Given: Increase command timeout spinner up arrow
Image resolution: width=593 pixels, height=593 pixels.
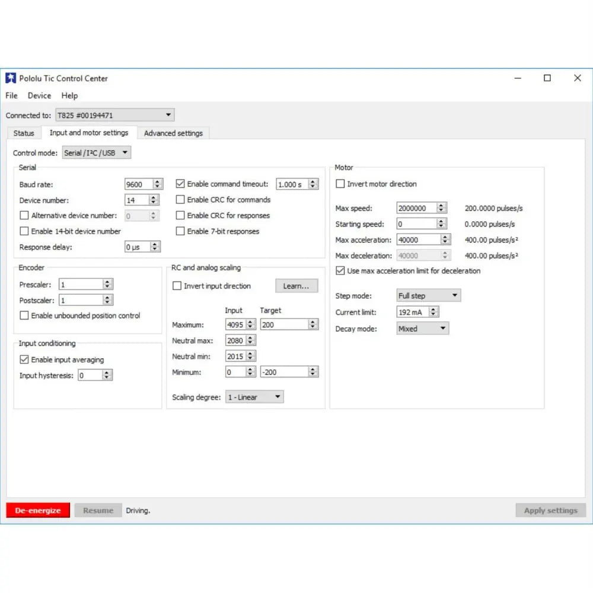Looking at the screenshot, I should [313, 182].
